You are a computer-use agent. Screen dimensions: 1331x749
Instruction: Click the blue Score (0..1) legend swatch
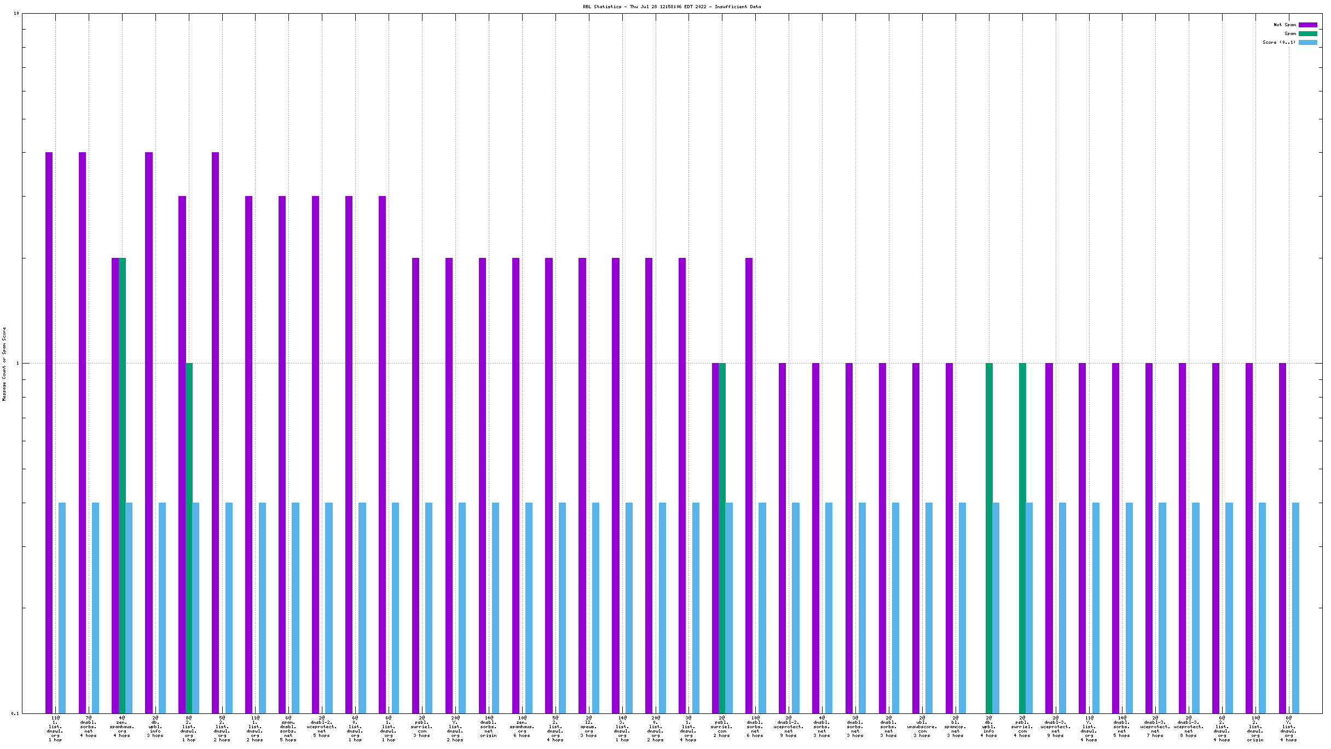click(1307, 42)
